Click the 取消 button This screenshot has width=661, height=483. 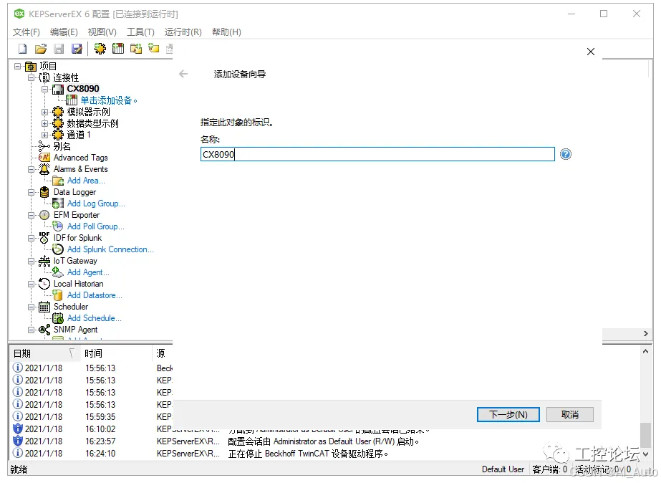(570, 415)
